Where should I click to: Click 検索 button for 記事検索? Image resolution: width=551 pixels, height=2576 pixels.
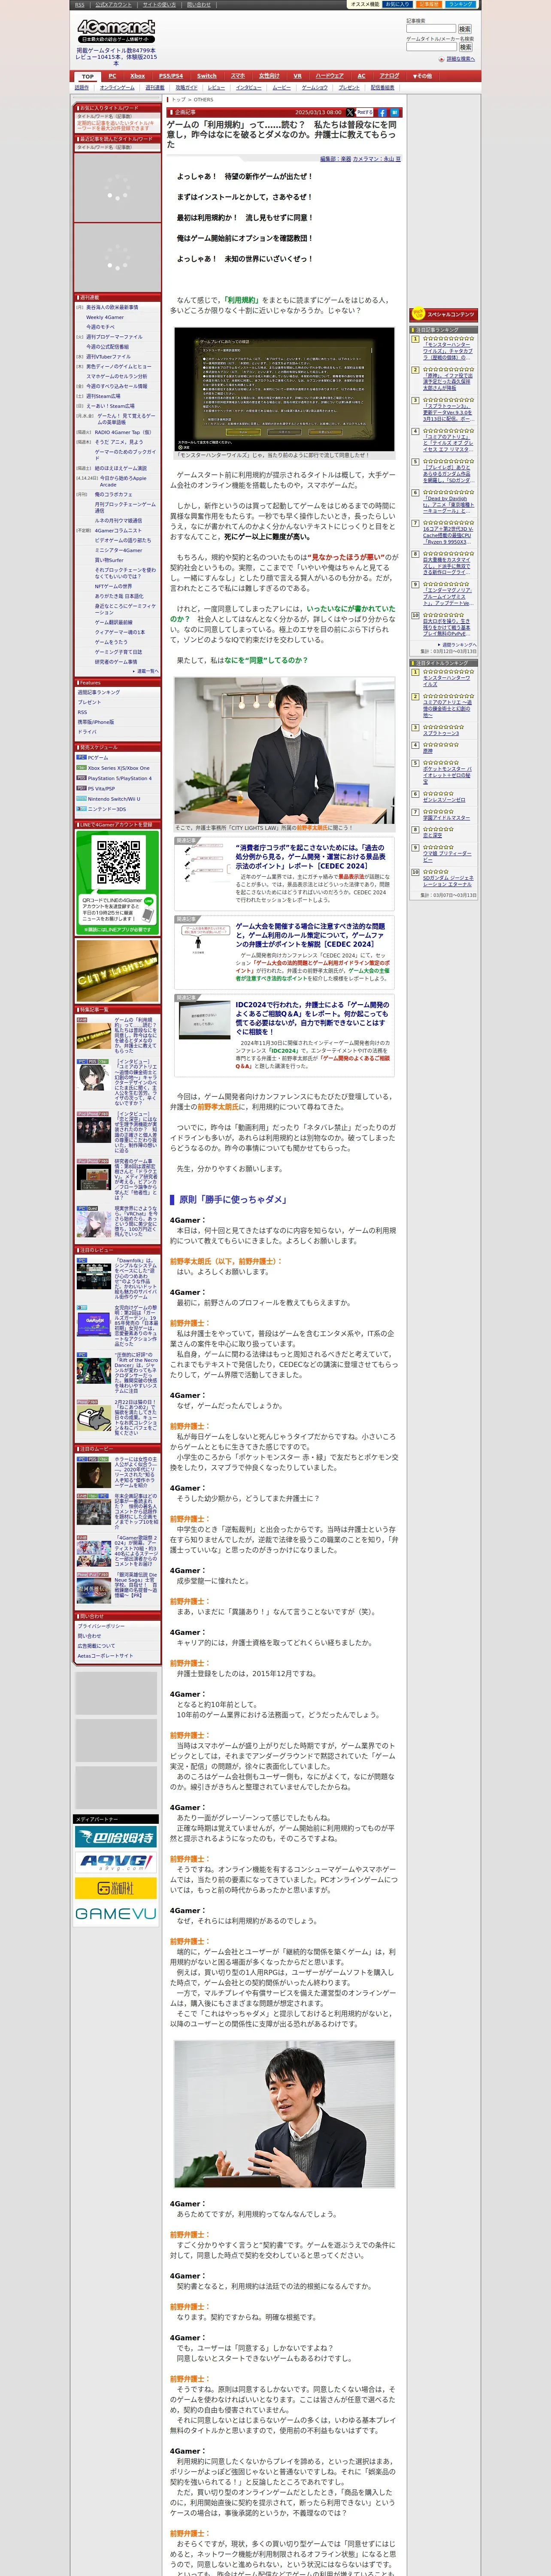465,29
